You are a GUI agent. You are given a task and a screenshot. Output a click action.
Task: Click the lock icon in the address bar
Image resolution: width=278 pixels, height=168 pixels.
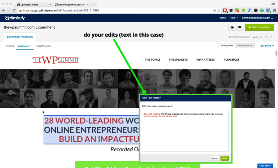point(21,10)
